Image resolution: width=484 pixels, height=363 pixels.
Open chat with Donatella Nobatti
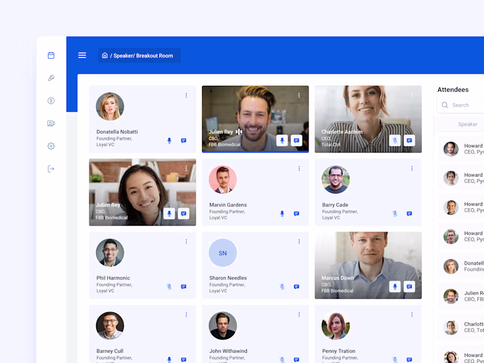184,140
